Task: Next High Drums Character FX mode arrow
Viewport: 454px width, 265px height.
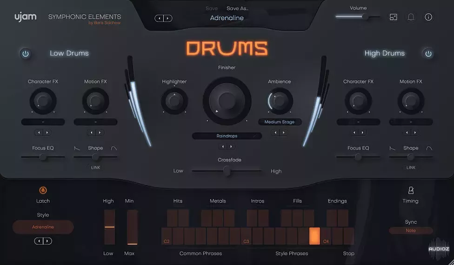Action: click(362, 133)
